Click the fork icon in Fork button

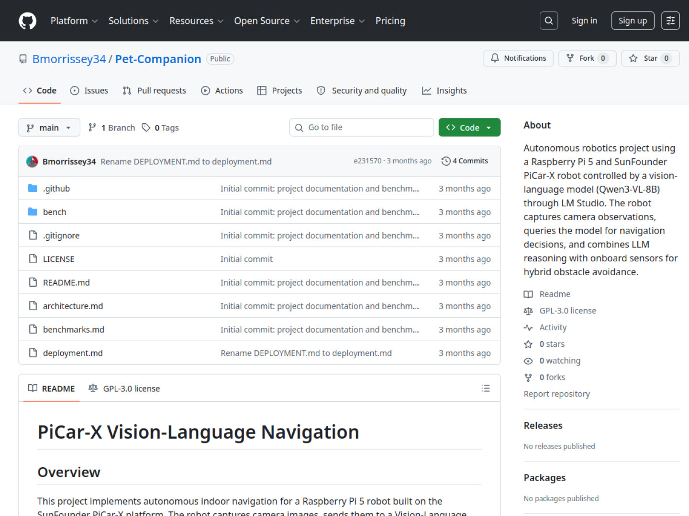click(x=570, y=58)
